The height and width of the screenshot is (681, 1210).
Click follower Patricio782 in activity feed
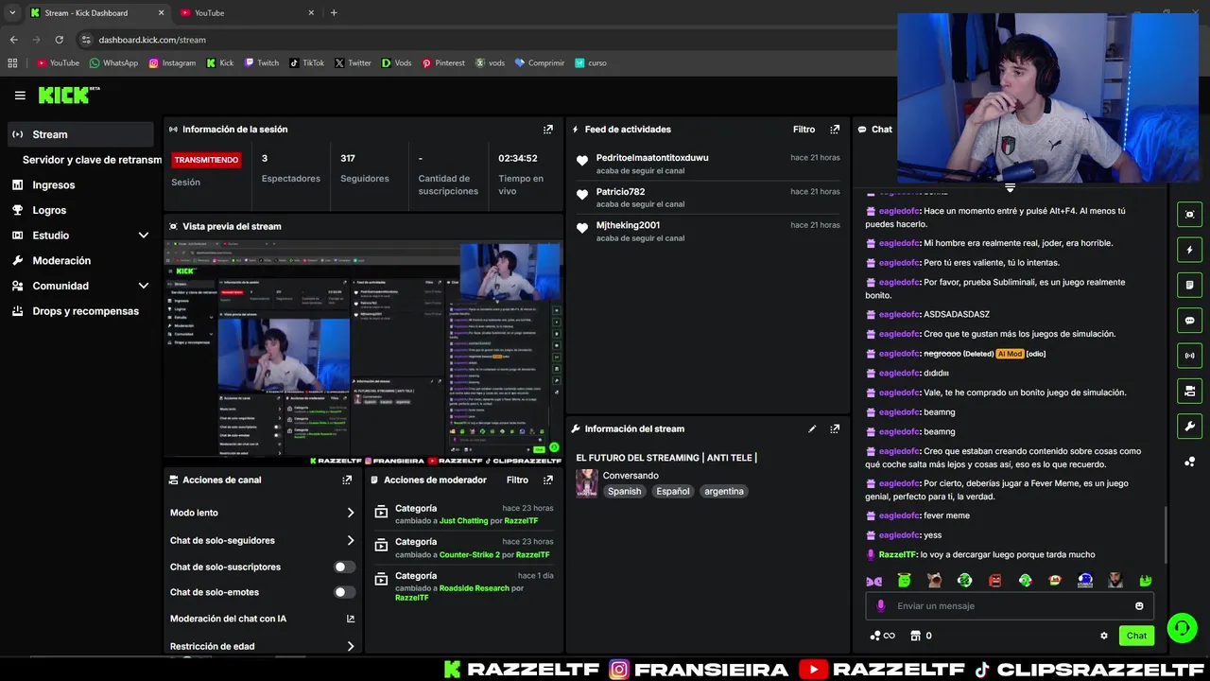tap(620, 192)
